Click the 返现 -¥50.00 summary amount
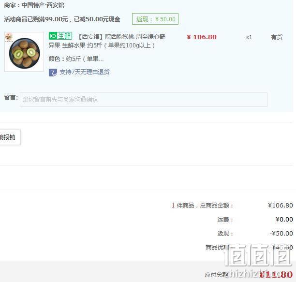Screen dimensions: 296x282 pos(281,233)
